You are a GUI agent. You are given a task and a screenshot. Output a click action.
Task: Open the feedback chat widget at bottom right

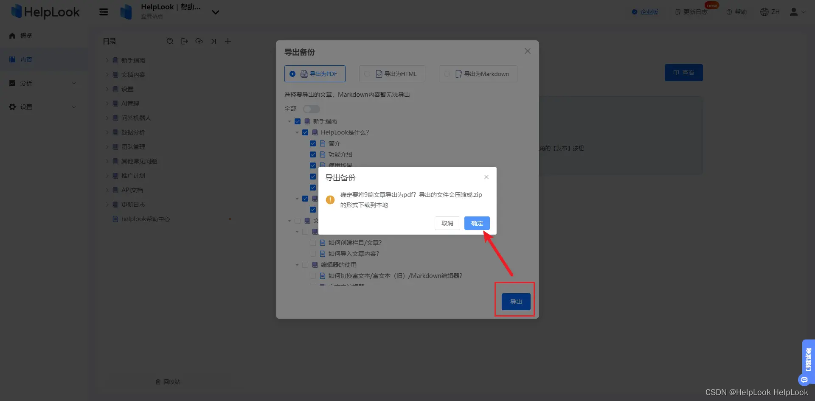coord(804,380)
